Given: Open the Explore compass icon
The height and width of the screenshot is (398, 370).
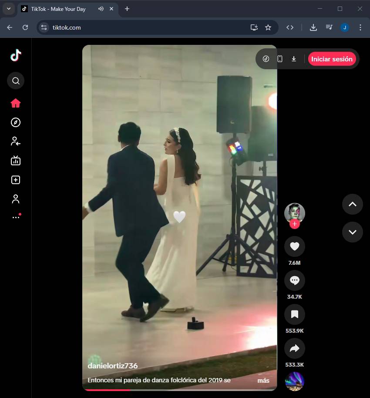Looking at the screenshot, I should [16, 122].
